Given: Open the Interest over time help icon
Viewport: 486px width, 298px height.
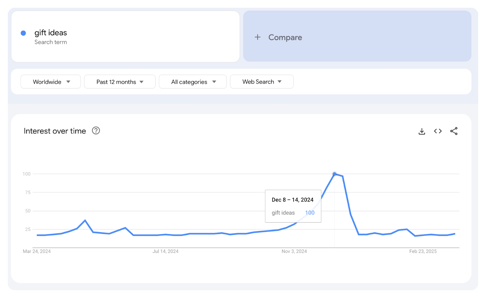Looking at the screenshot, I should pos(96,131).
